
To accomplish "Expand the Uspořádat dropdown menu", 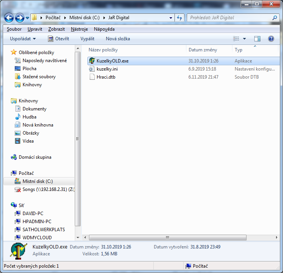I will click(23, 39).
